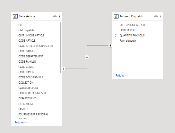Image resolution: width=175 pixels, height=133 pixels.
Task: Select the FOURNISSEUR PRINCIPAL field
Action: click(33, 114)
